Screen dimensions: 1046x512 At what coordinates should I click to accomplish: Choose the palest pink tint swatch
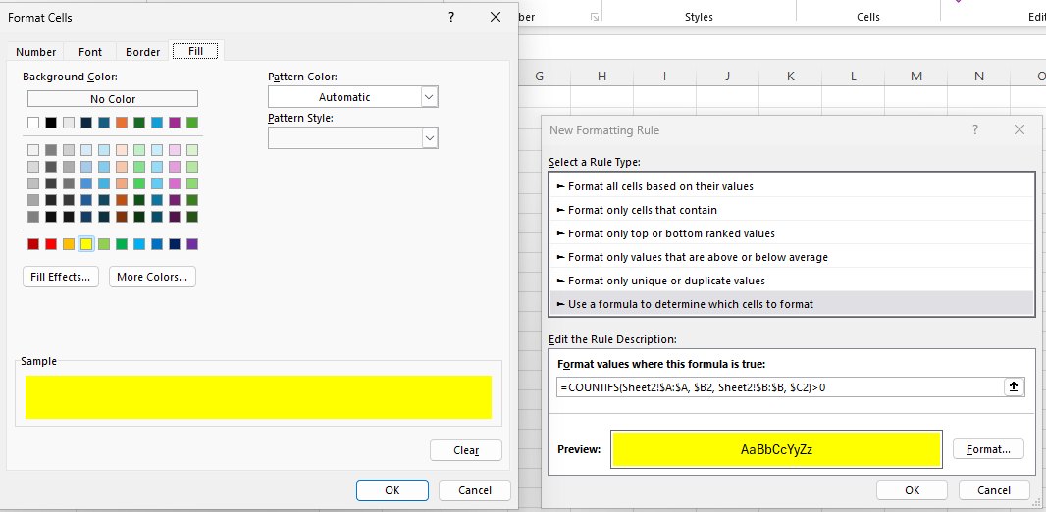click(175, 150)
